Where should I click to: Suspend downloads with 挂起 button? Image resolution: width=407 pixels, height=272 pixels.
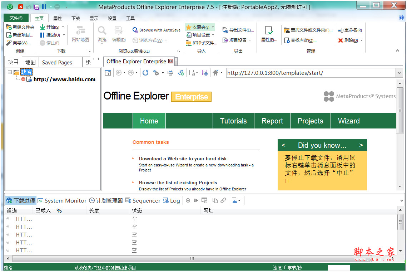coord(50,35)
